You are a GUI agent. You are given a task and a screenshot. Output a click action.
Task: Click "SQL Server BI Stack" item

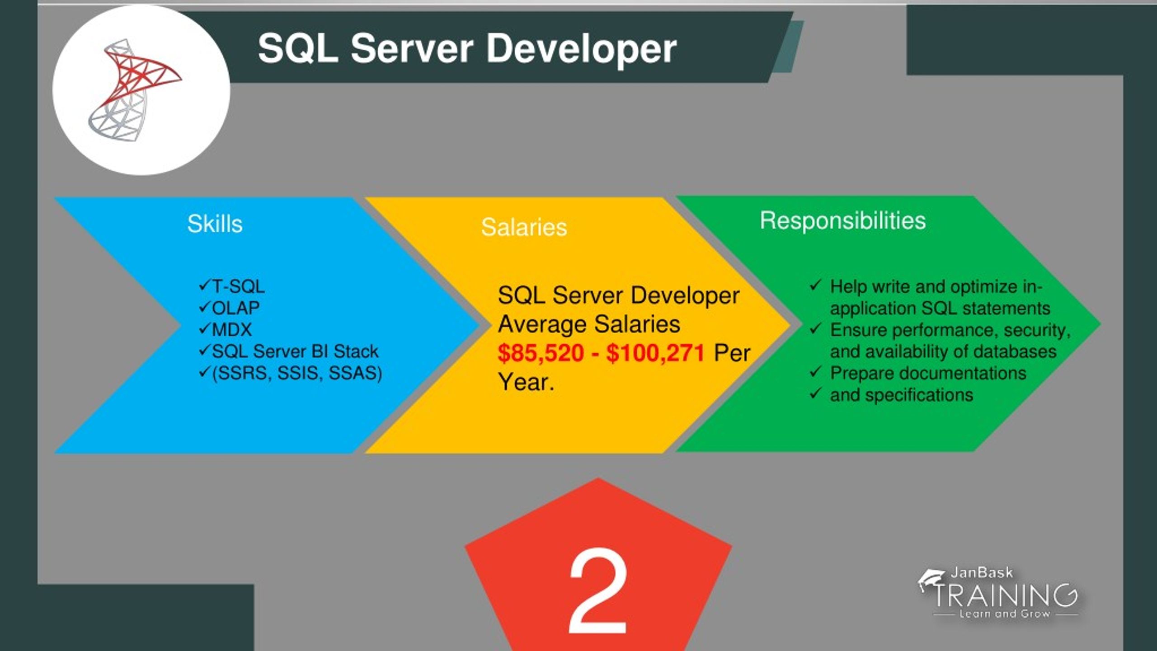[x=288, y=351]
